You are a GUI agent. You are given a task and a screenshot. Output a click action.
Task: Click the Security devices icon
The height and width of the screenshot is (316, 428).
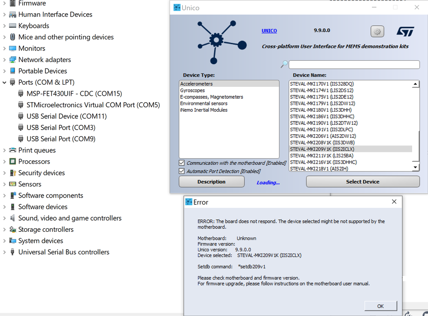coord(12,173)
